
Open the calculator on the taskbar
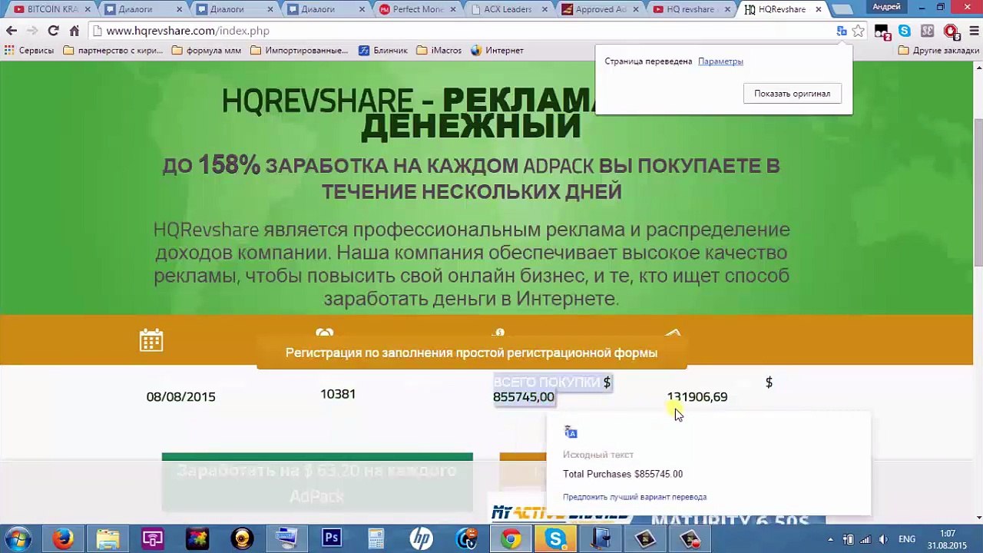click(376, 538)
